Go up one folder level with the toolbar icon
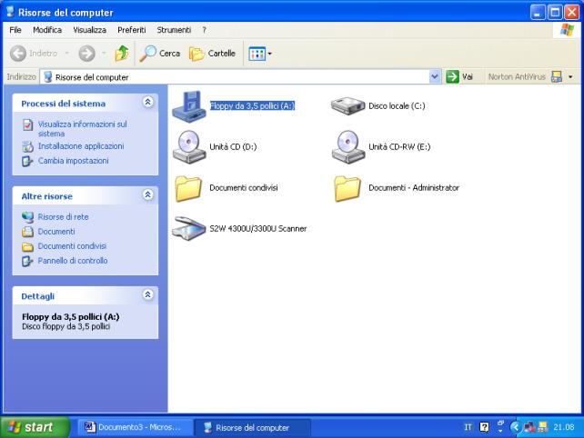Screen dimensions: 584x438 pyautogui.click(x=122, y=54)
